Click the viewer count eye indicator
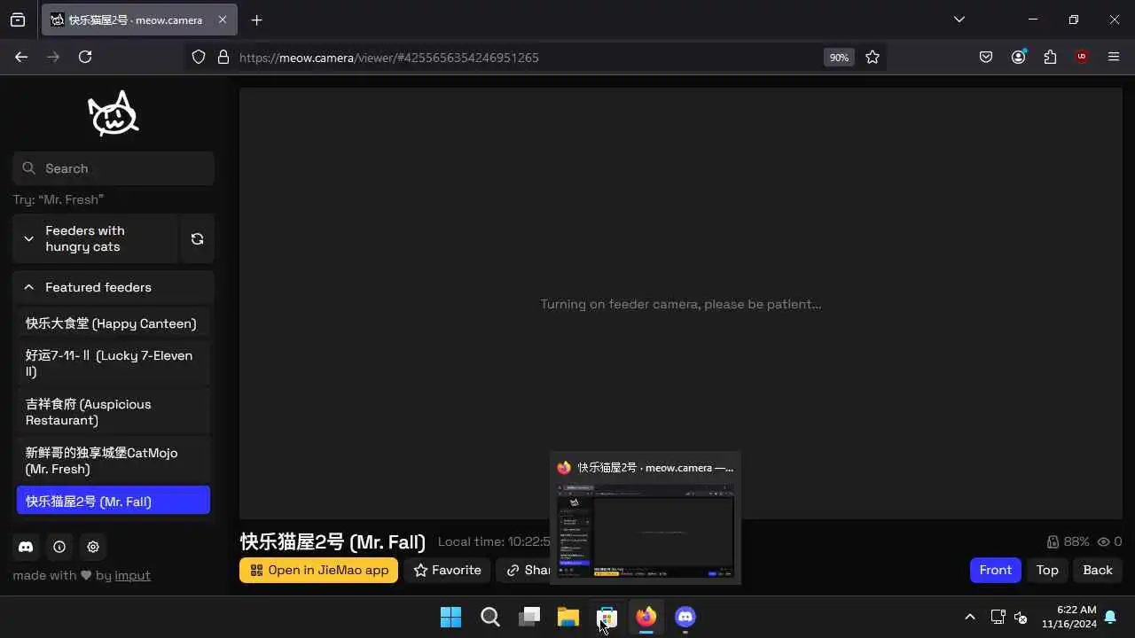 pyautogui.click(x=1109, y=541)
